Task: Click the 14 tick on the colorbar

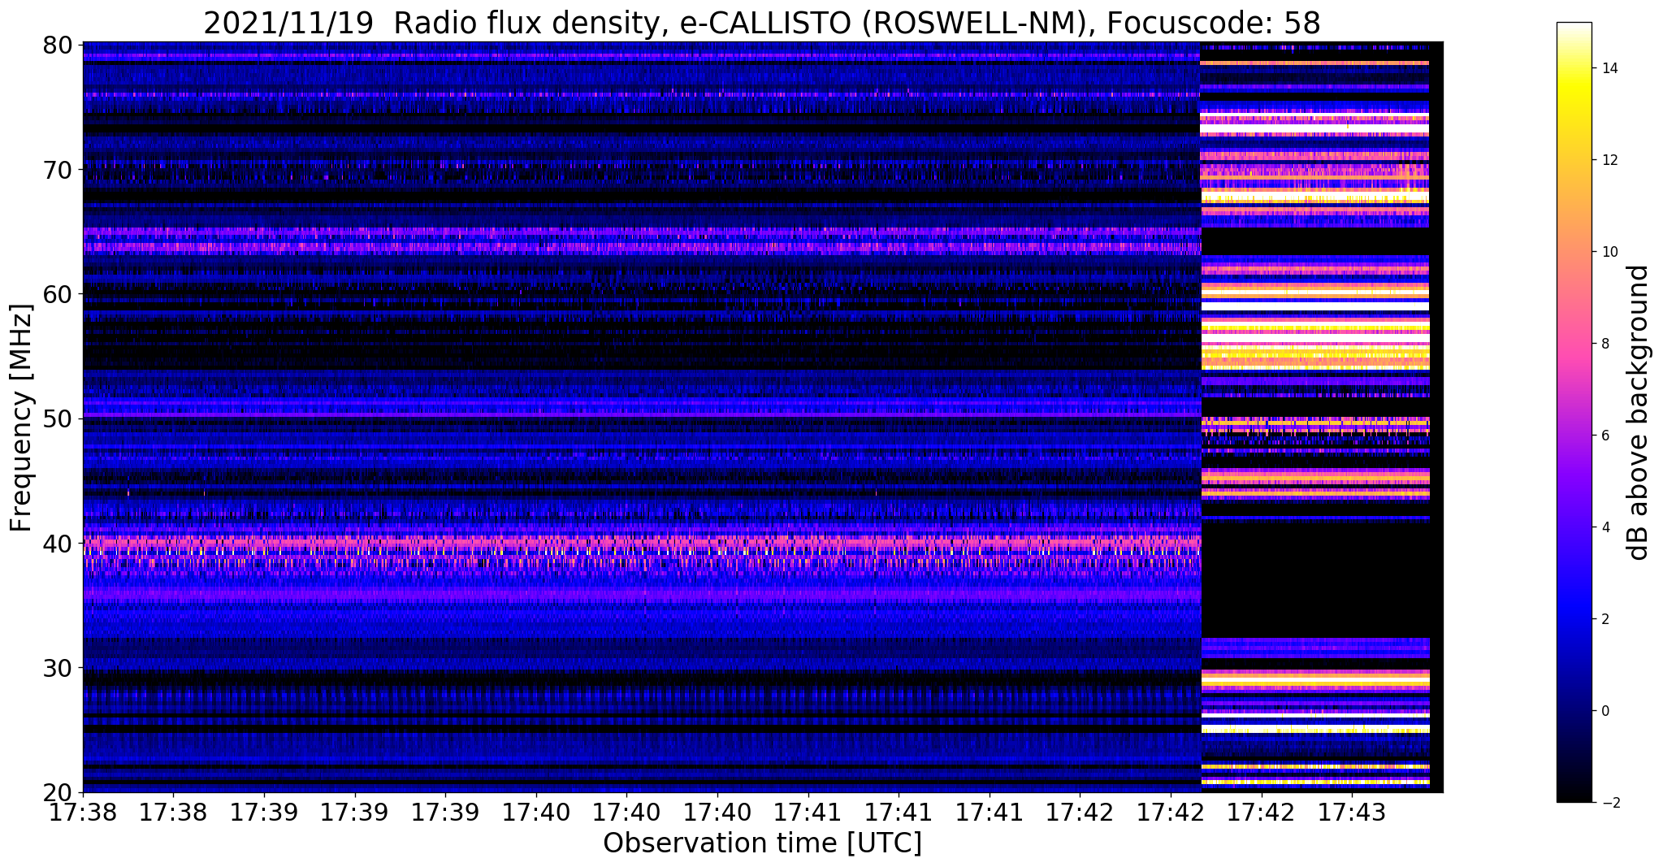Action: point(1609,68)
